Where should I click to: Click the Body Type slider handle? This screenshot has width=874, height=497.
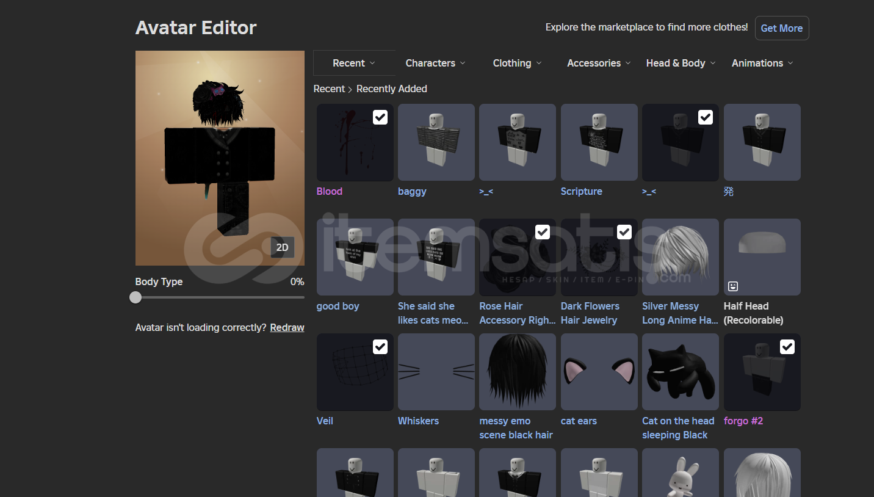tap(135, 297)
